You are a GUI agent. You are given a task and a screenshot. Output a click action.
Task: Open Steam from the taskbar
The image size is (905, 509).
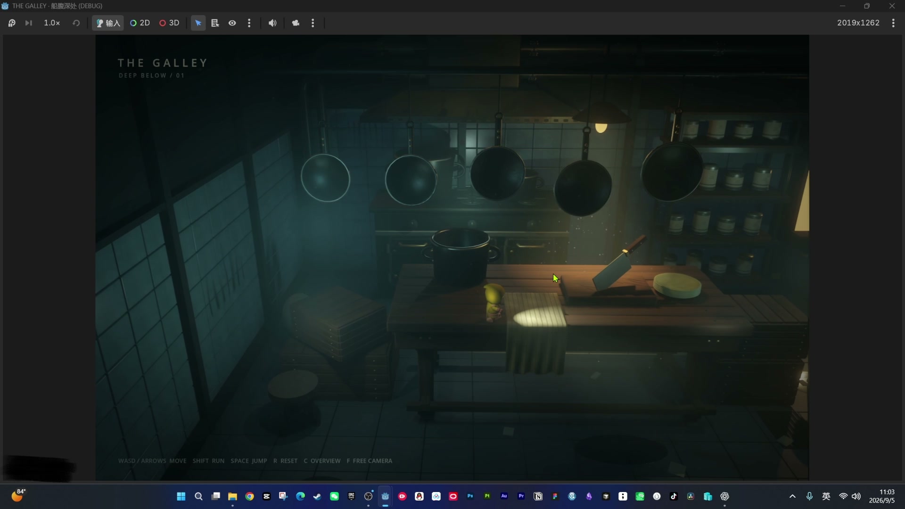317,496
